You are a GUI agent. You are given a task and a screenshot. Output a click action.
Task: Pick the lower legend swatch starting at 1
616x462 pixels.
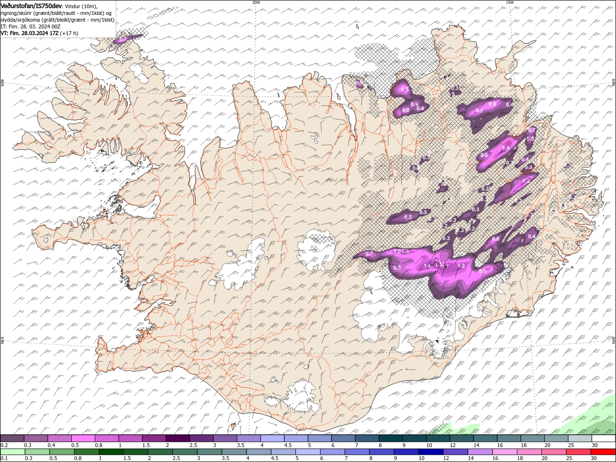pyautogui.click(x=111, y=452)
